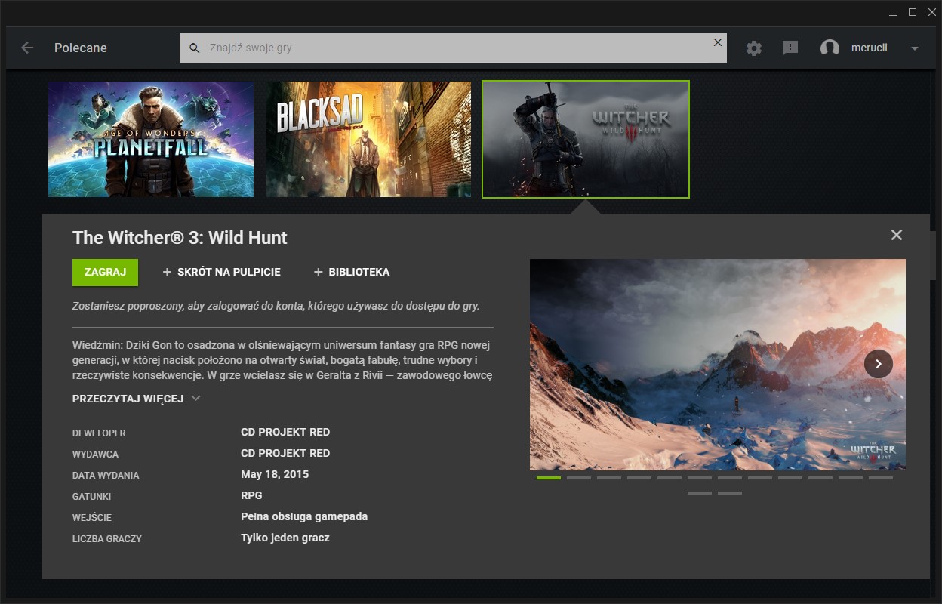Jump to the second screenshot indicator dash
This screenshot has width=942, height=604.
[x=579, y=478]
